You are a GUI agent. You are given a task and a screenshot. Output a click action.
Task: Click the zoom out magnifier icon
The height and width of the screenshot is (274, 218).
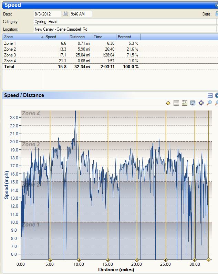(x=209, y=103)
